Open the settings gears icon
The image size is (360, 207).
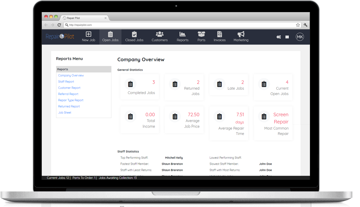coord(279,37)
